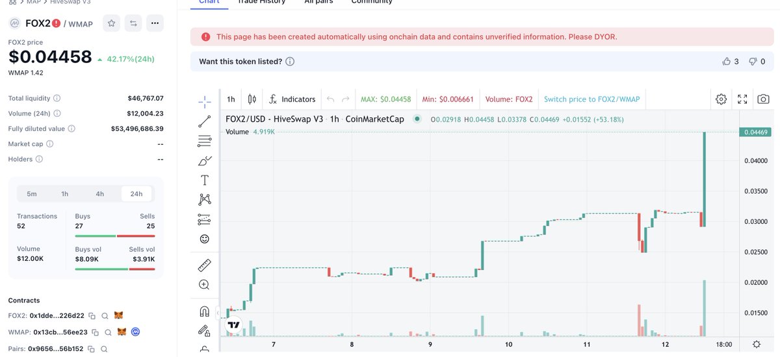This screenshot has width=780, height=357.
Task: Select the crosshair cursor tool
Action: click(x=204, y=101)
